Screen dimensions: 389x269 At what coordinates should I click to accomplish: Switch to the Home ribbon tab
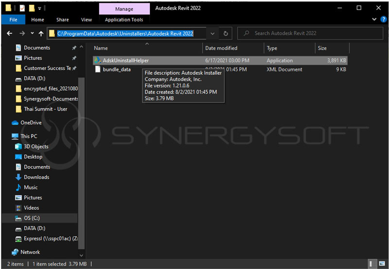(37, 19)
